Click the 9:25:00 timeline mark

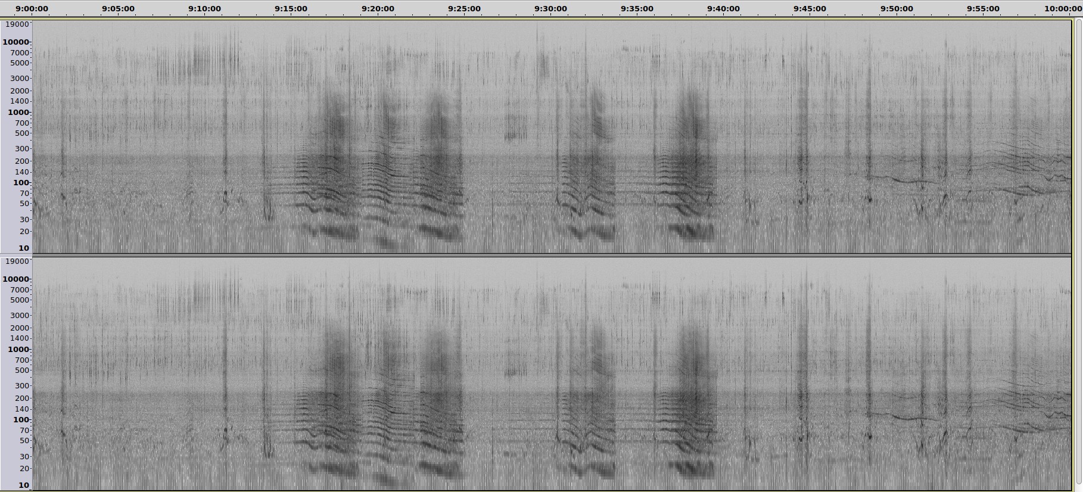point(464,8)
